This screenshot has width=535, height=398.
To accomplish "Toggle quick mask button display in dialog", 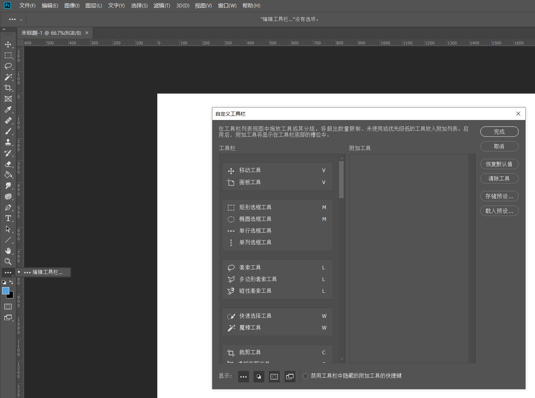I will [x=274, y=377].
